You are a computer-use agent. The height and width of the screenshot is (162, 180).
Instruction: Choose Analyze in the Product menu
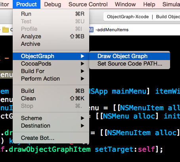coord(51,36)
